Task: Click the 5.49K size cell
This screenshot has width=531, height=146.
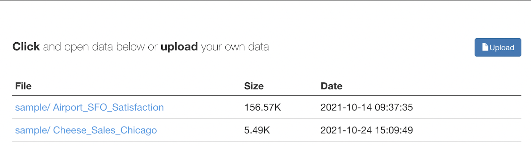Action: tap(257, 130)
